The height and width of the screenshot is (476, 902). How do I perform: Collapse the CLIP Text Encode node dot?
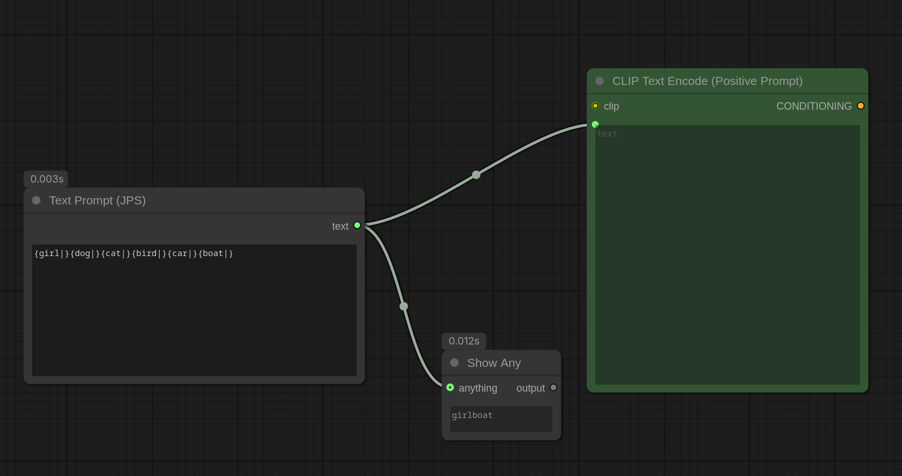click(x=599, y=81)
